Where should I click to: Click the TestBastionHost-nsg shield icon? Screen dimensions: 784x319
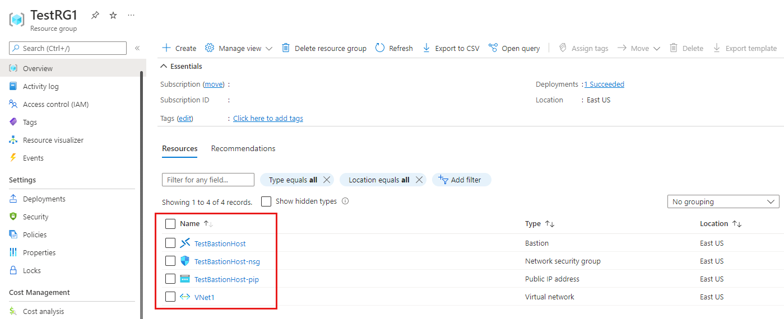[x=185, y=261]
